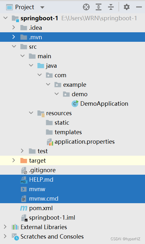Select the templates folder name
The height and width of the screenshot is (244, 145).
click(x=68, y=132)
